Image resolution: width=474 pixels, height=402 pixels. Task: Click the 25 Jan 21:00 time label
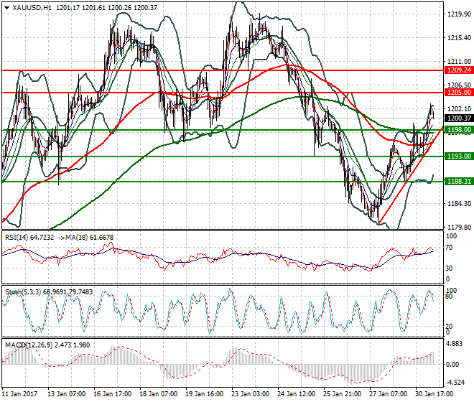click(x=342, y=394)
